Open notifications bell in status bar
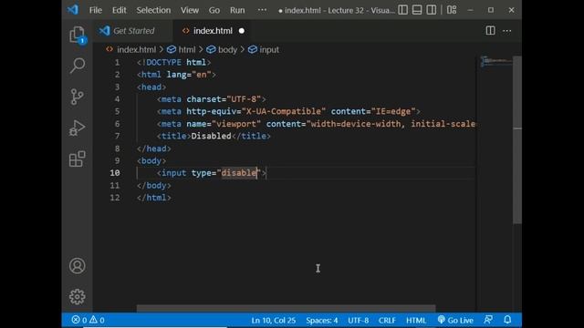Image resolution: width=584 pixels, height=328 pixels. (507, 320)
